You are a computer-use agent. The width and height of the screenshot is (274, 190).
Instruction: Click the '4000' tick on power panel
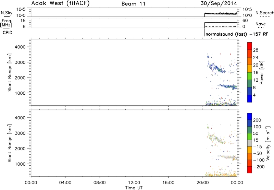tap(20, 47)
